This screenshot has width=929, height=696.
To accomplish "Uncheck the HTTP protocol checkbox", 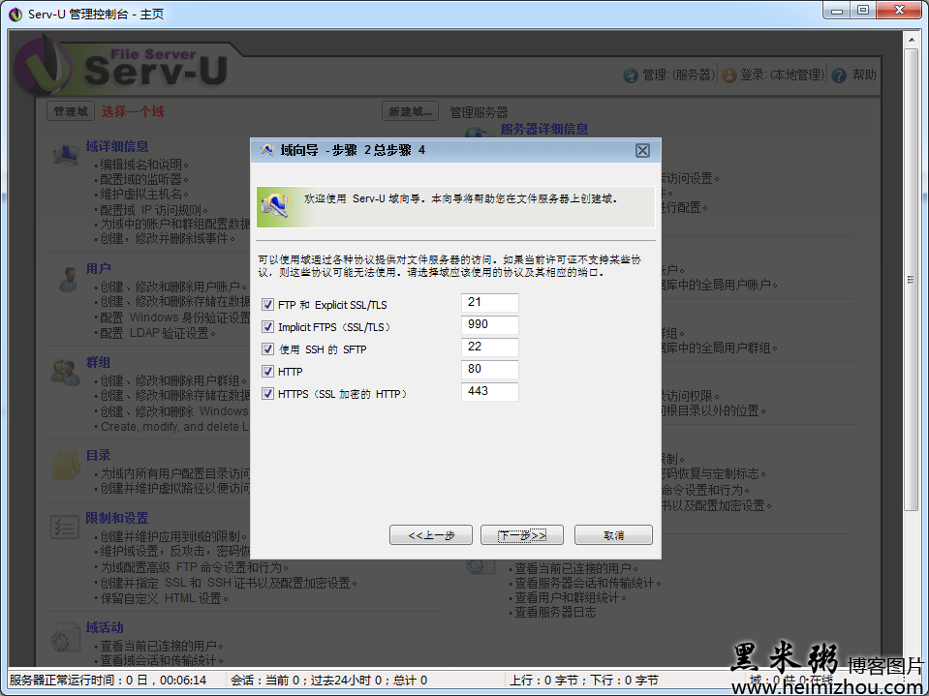I will coord(268,370).
